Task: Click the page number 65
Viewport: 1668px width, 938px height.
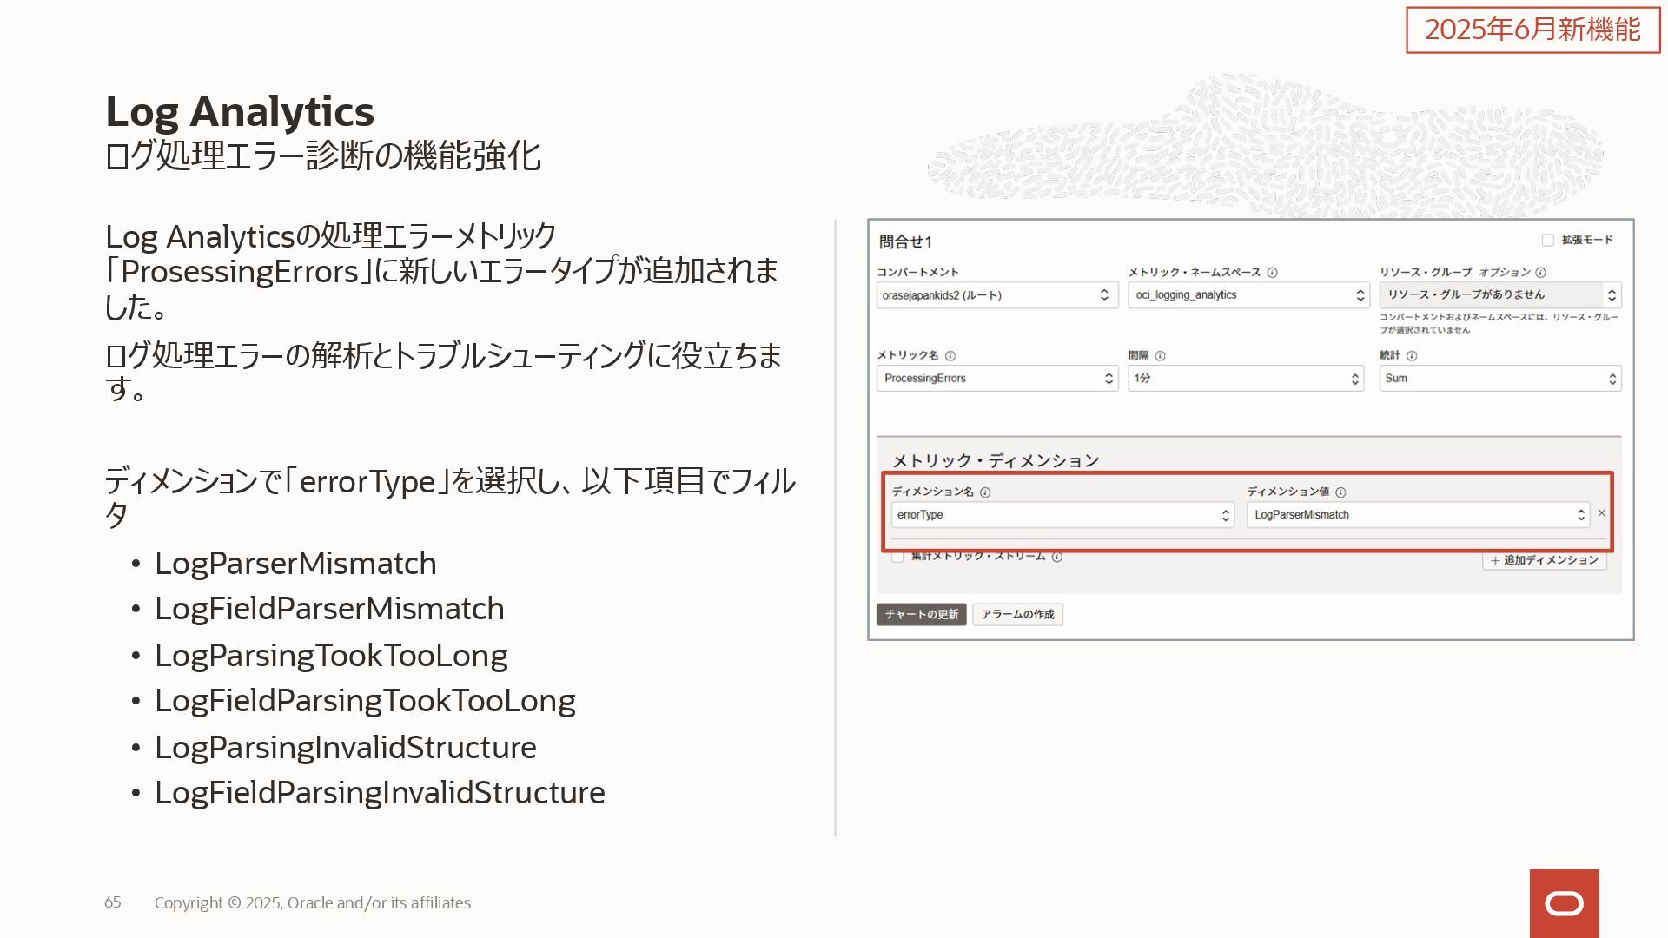Action: point(113,902)
